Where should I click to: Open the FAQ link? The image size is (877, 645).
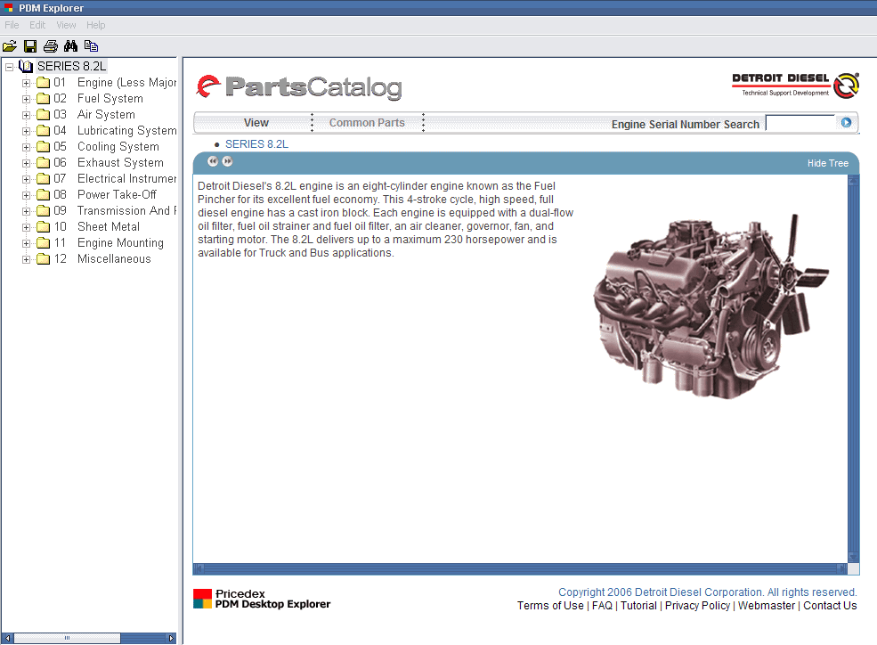[603, 606]
